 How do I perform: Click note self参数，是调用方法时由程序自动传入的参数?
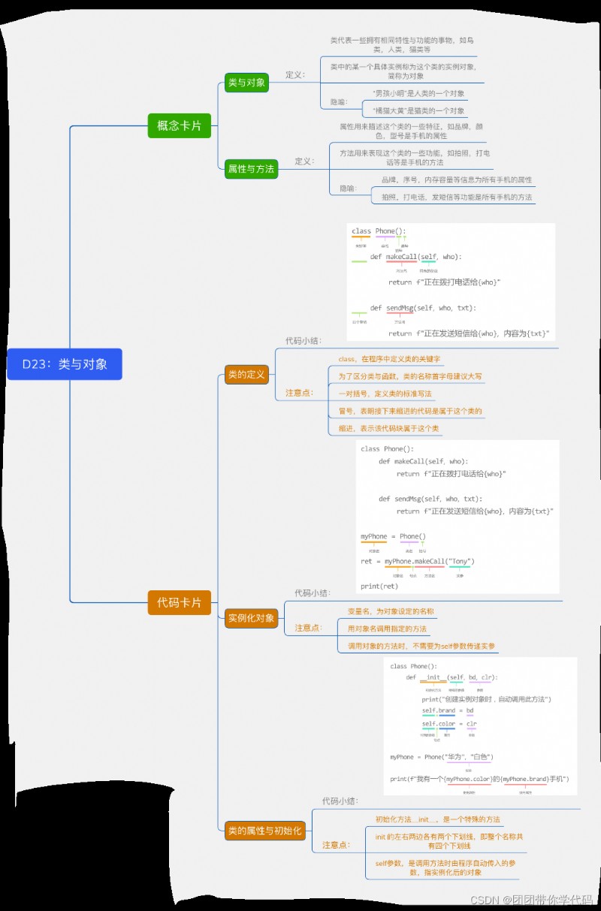[445, 868]
